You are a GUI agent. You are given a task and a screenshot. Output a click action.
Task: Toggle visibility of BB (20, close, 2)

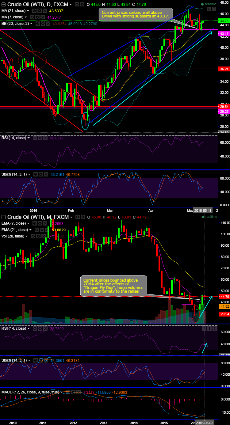38,24
